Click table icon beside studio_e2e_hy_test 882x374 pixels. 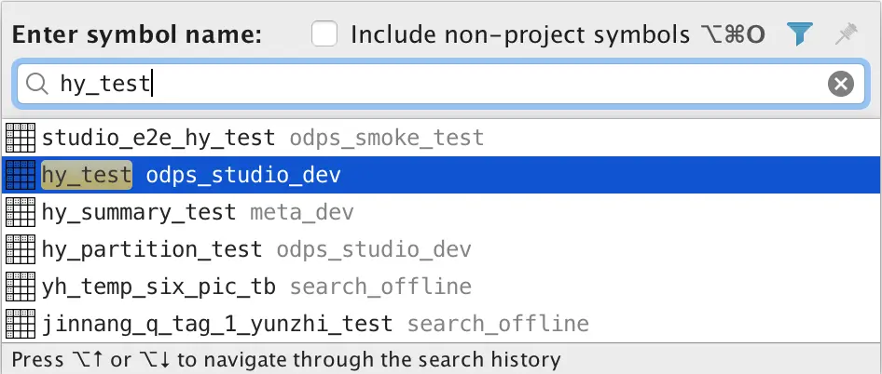[x=21, y=139]
